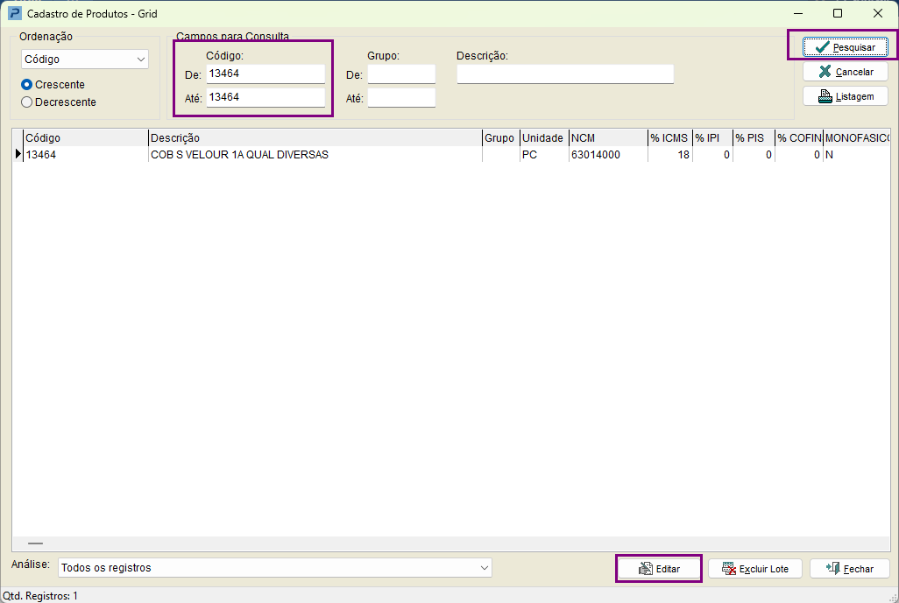Click the PC unit cell
This screenshot has width=899, height=603.
click(544, 155)
